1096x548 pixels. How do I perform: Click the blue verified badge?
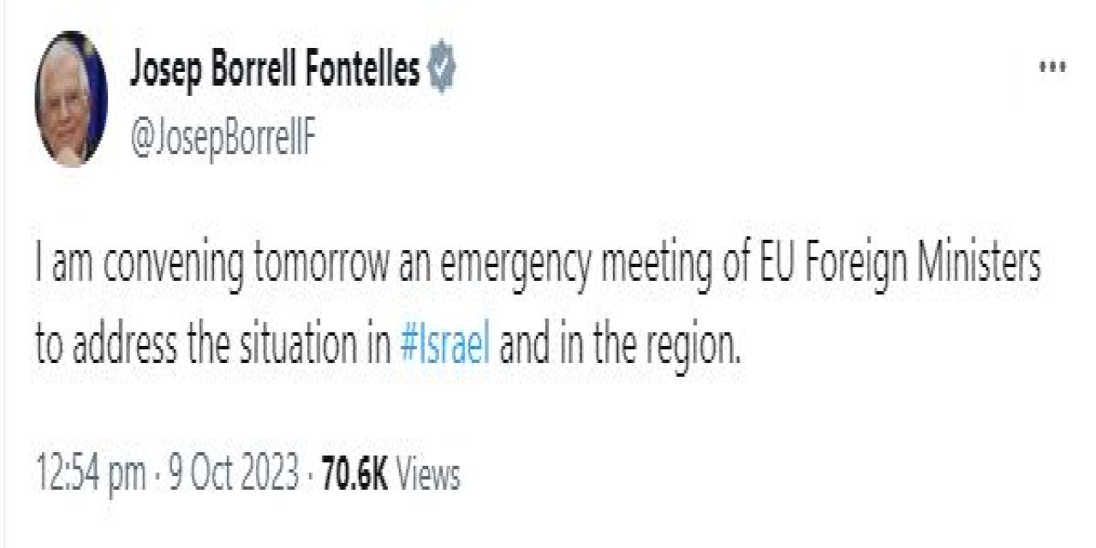441,71
